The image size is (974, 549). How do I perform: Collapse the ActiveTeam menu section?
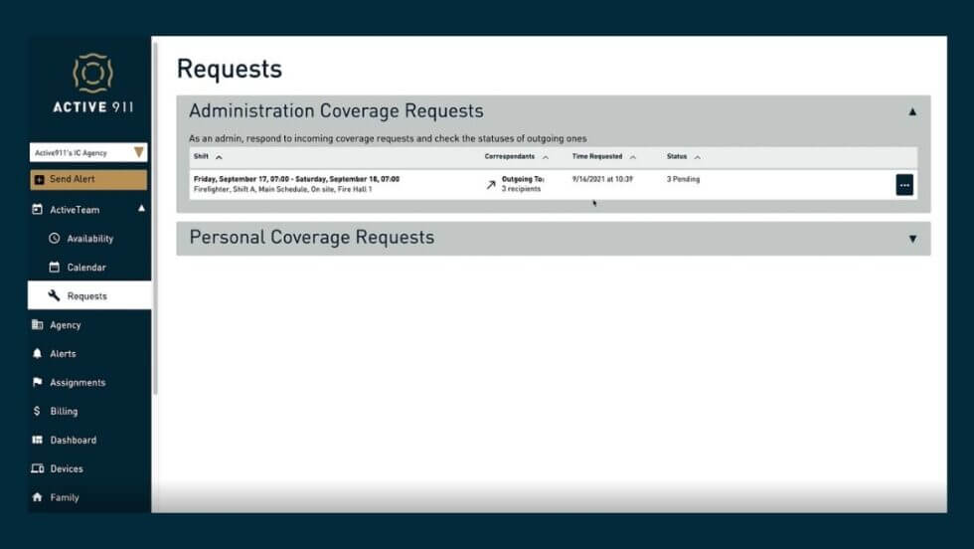click(x=140, y=209)
